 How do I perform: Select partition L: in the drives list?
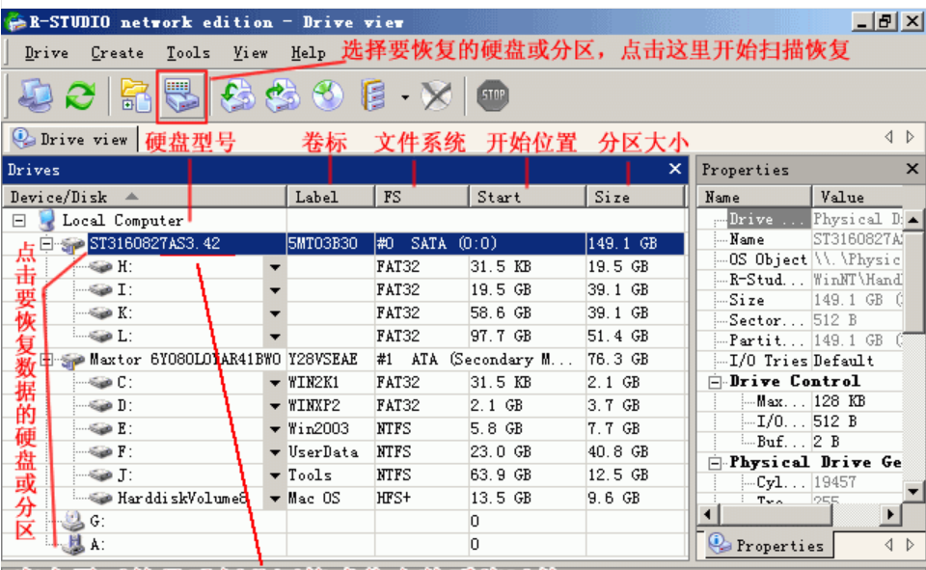343,336
